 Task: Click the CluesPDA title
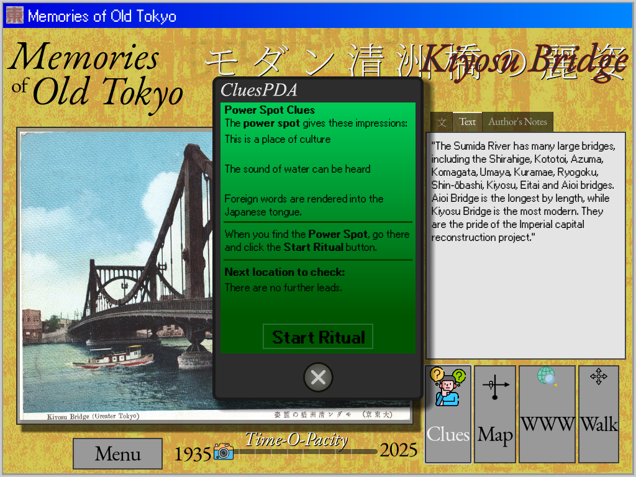pos(259,90)
